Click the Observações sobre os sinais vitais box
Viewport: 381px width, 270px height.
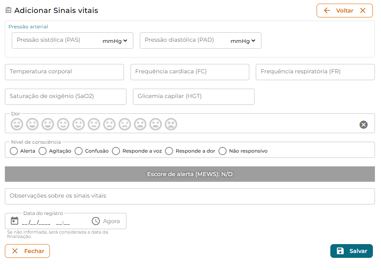pyautogui.click(x=190, y=196)
